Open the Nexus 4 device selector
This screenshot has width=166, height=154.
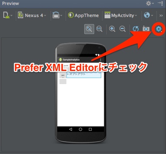point(32,15)
